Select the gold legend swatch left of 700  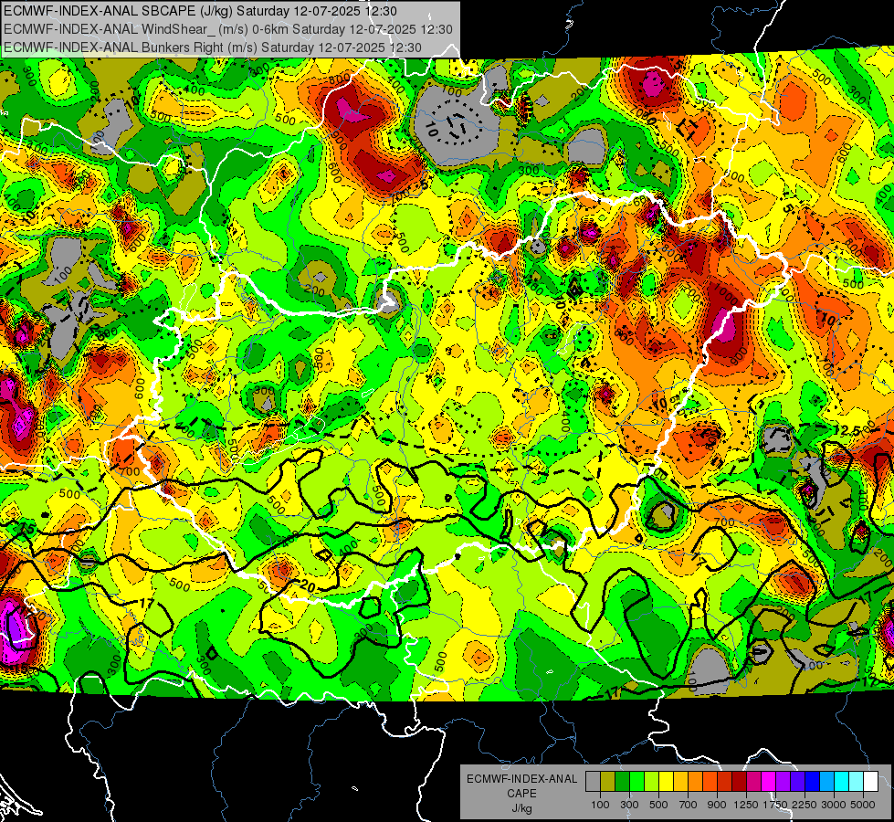point(680,782)
